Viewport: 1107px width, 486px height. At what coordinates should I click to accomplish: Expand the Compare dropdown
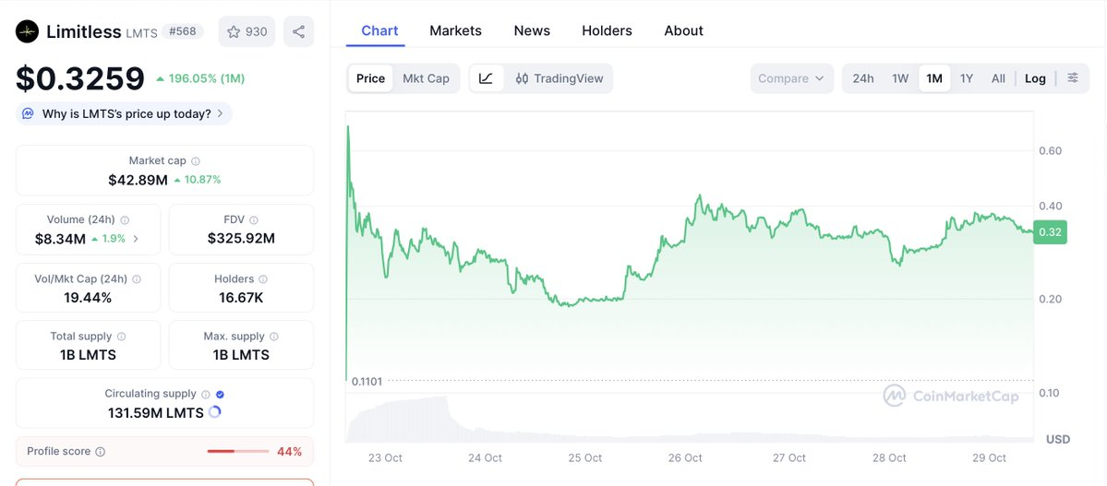791,78
